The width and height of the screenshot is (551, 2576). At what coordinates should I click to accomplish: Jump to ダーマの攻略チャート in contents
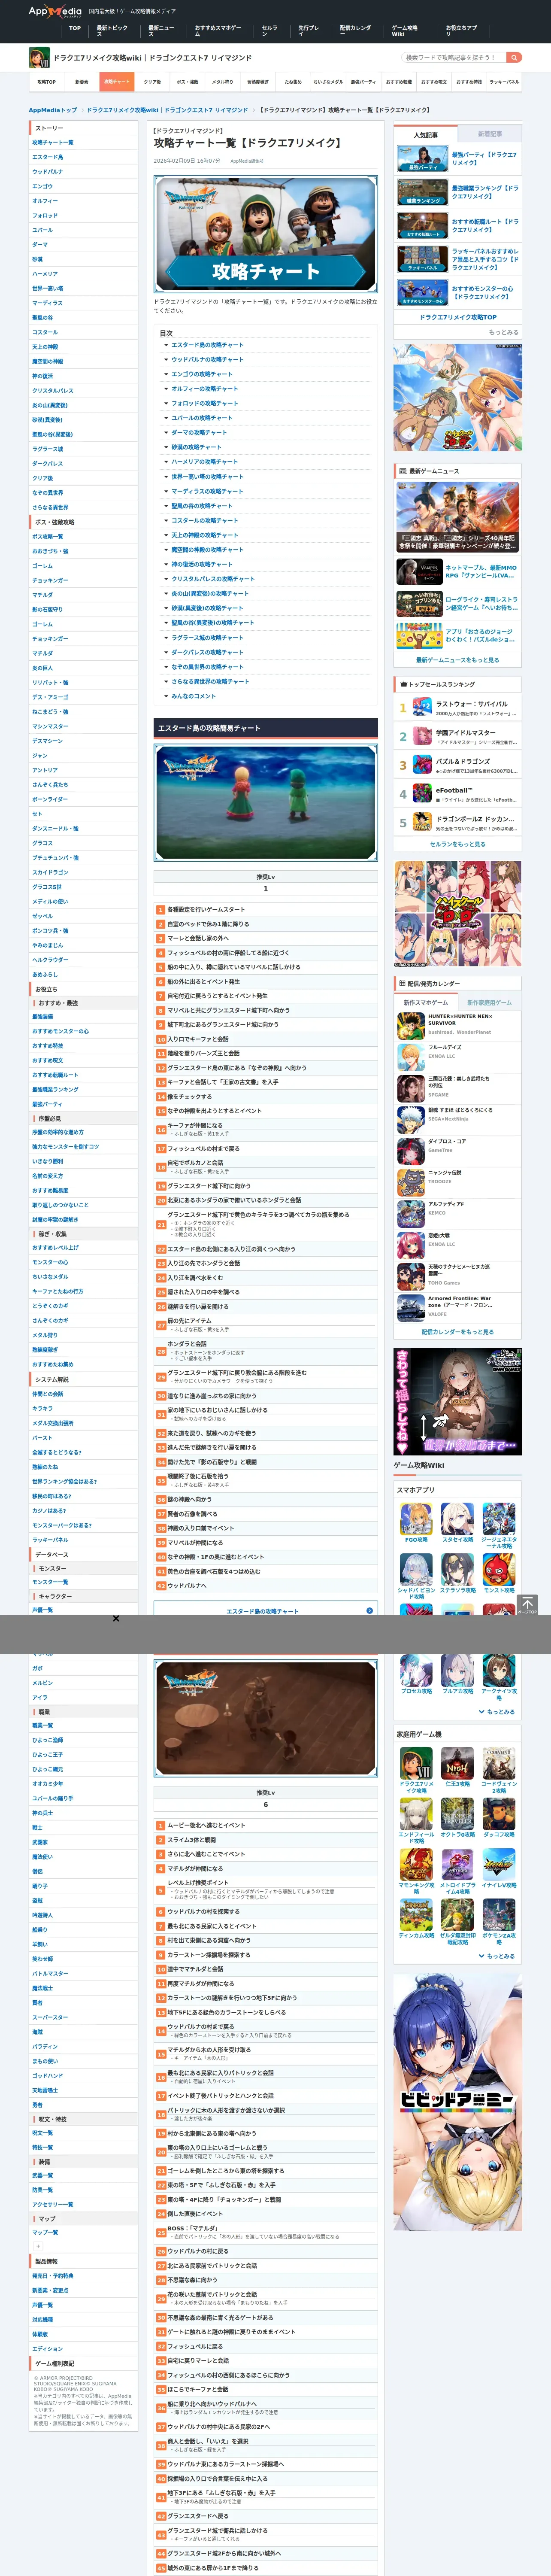point(199,433)
